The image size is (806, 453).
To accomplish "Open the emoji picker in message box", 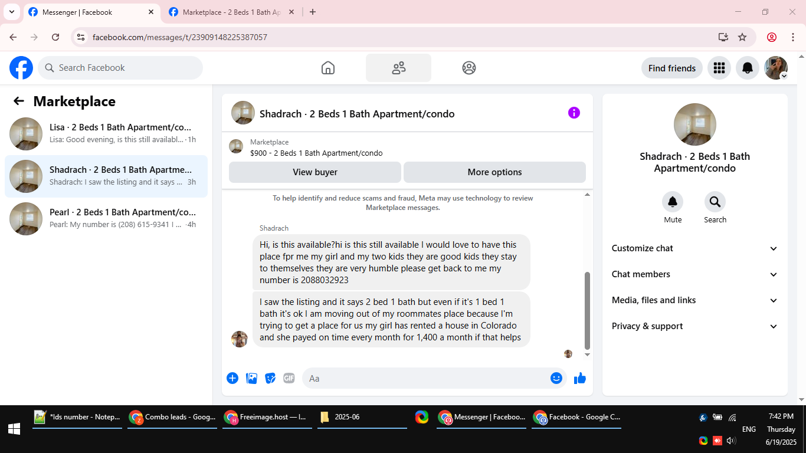I will point(556,378).
